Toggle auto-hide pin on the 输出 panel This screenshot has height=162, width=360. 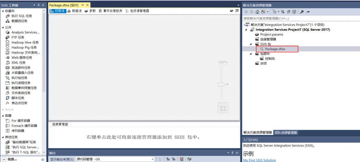pos(232,153)
